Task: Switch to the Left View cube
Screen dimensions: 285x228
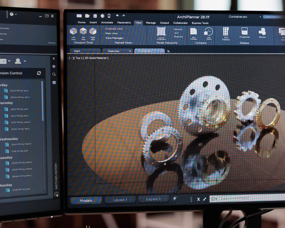Action: pos(74,34)
